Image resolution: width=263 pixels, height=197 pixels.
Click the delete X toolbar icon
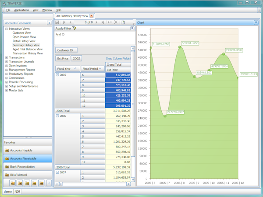(116, 22)
